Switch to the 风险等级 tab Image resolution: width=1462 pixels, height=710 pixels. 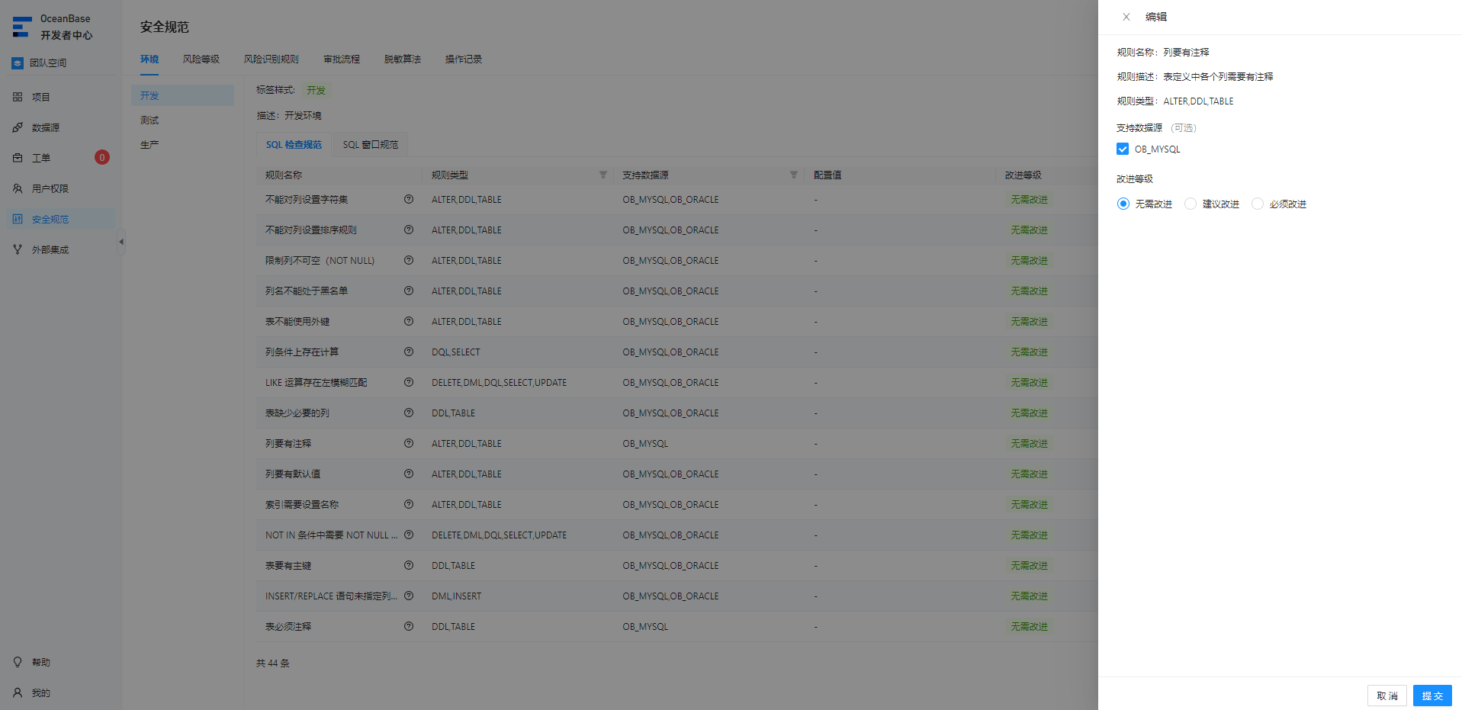[x=201, y=59]
